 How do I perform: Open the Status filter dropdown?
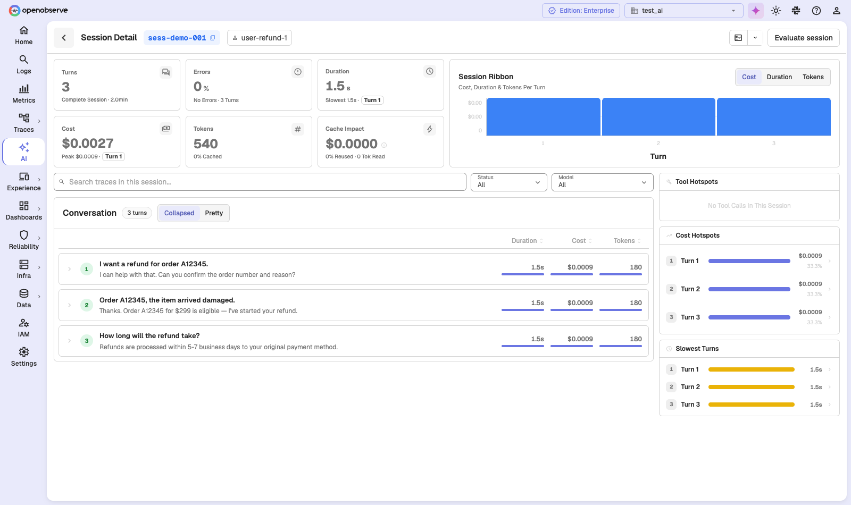[509, 182]
